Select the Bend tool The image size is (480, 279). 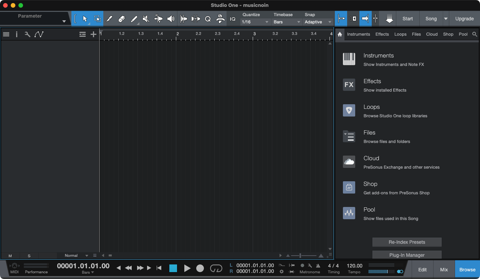tap(158, 19)
